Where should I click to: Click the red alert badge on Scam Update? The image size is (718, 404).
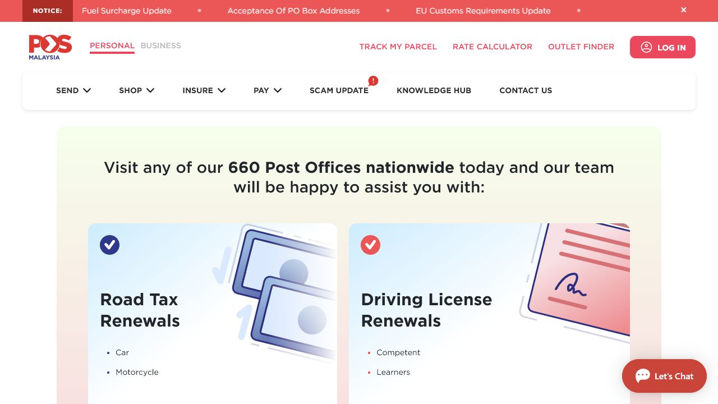[x=373, y=81]
